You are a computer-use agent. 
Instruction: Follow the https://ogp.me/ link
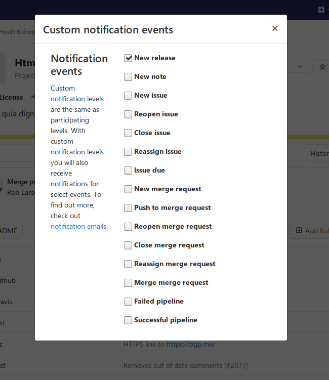[x=191, y=344]
